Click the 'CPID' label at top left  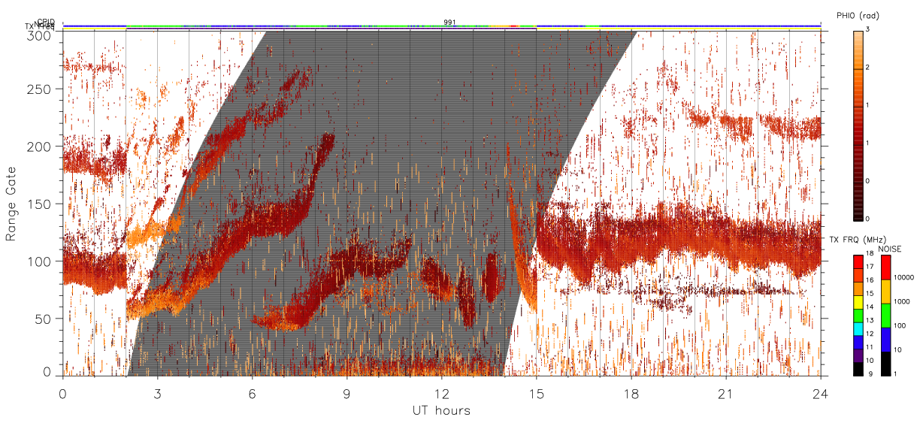click(x=45, y=22)
